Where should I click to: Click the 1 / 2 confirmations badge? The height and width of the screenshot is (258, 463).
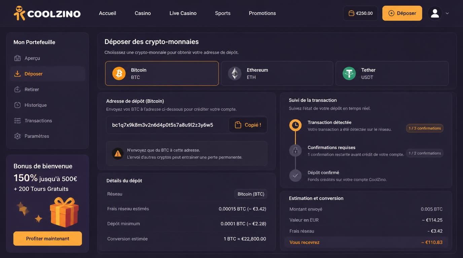[425, 153]
